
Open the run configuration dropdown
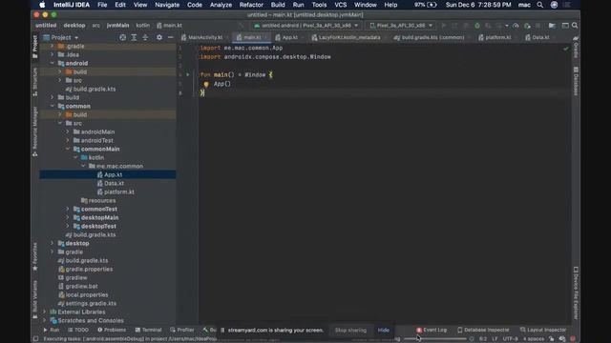coord(306,26)
